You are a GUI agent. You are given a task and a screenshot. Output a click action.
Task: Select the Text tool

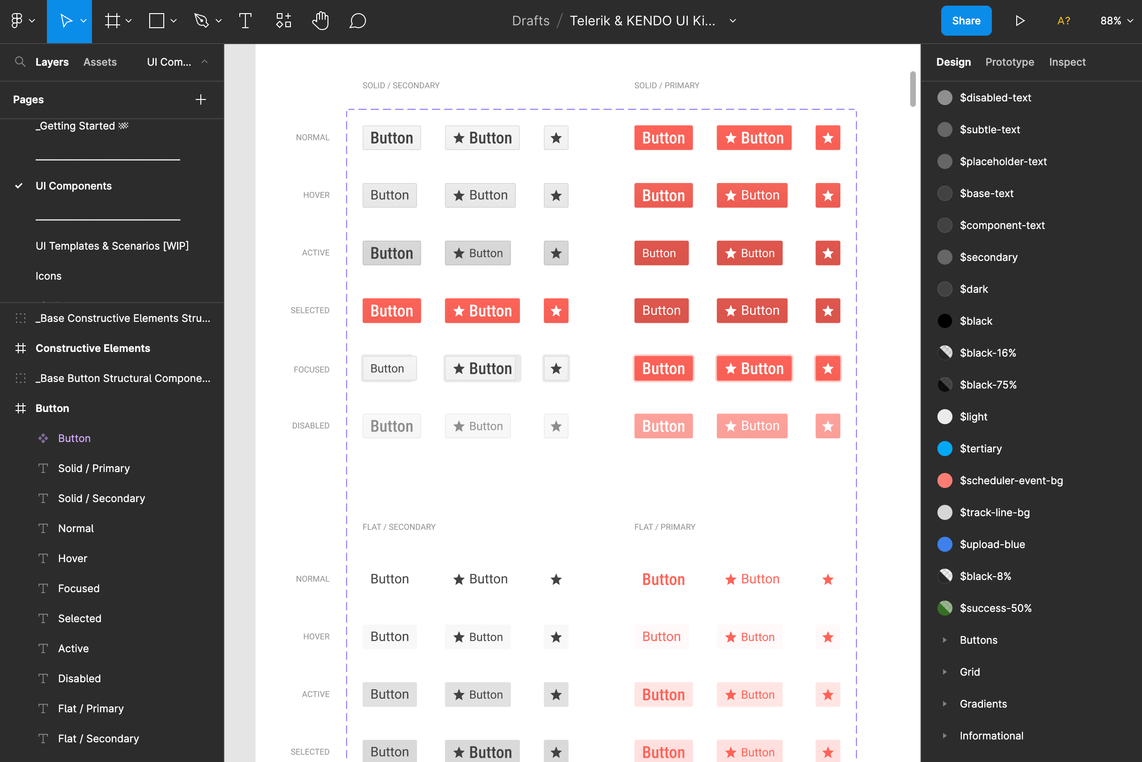click(245, 21)
